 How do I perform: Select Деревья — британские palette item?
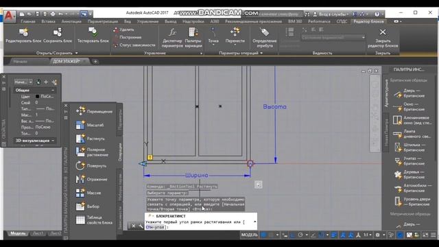click(410, 174)
